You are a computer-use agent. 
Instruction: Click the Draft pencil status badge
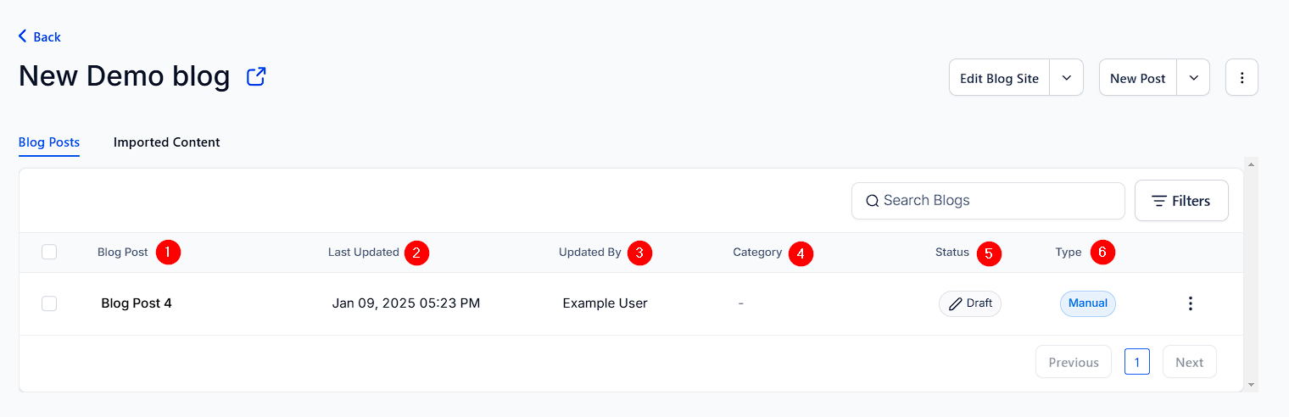click(x=970, y=303)
